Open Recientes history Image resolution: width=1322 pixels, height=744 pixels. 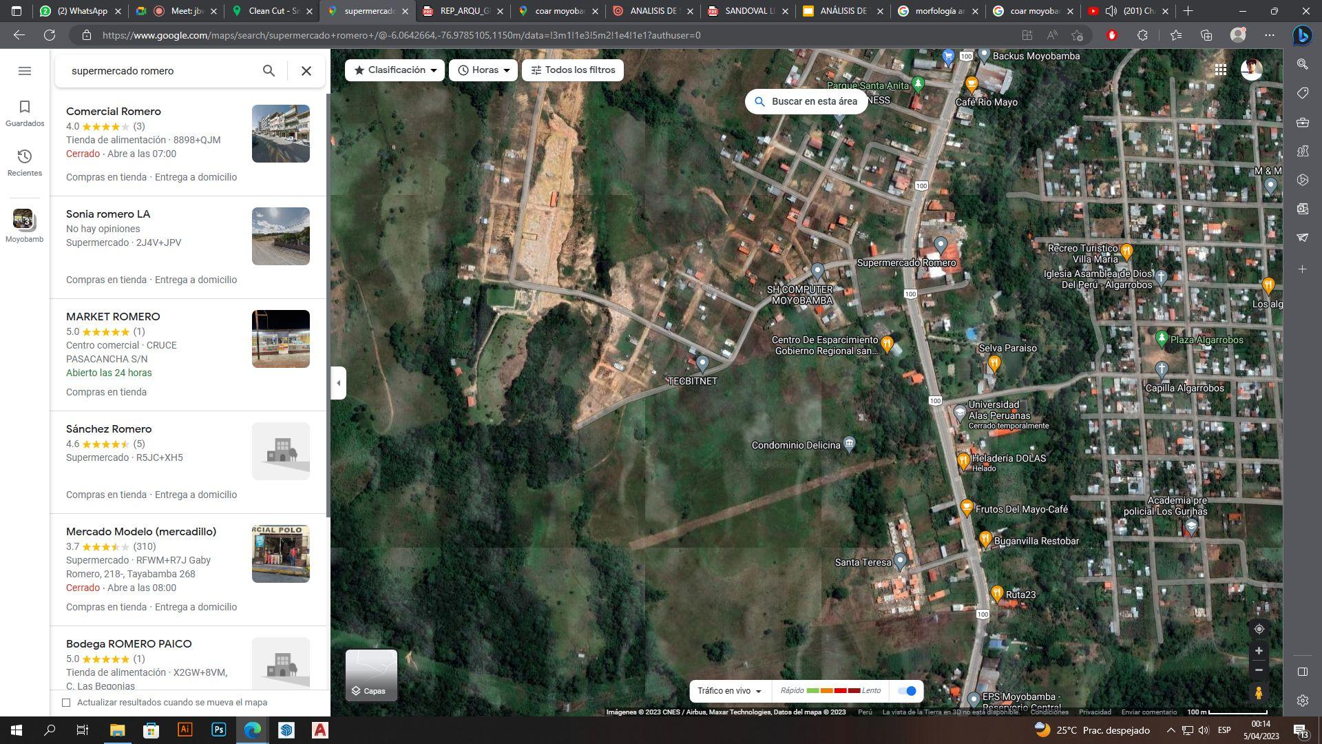(25, 163)
